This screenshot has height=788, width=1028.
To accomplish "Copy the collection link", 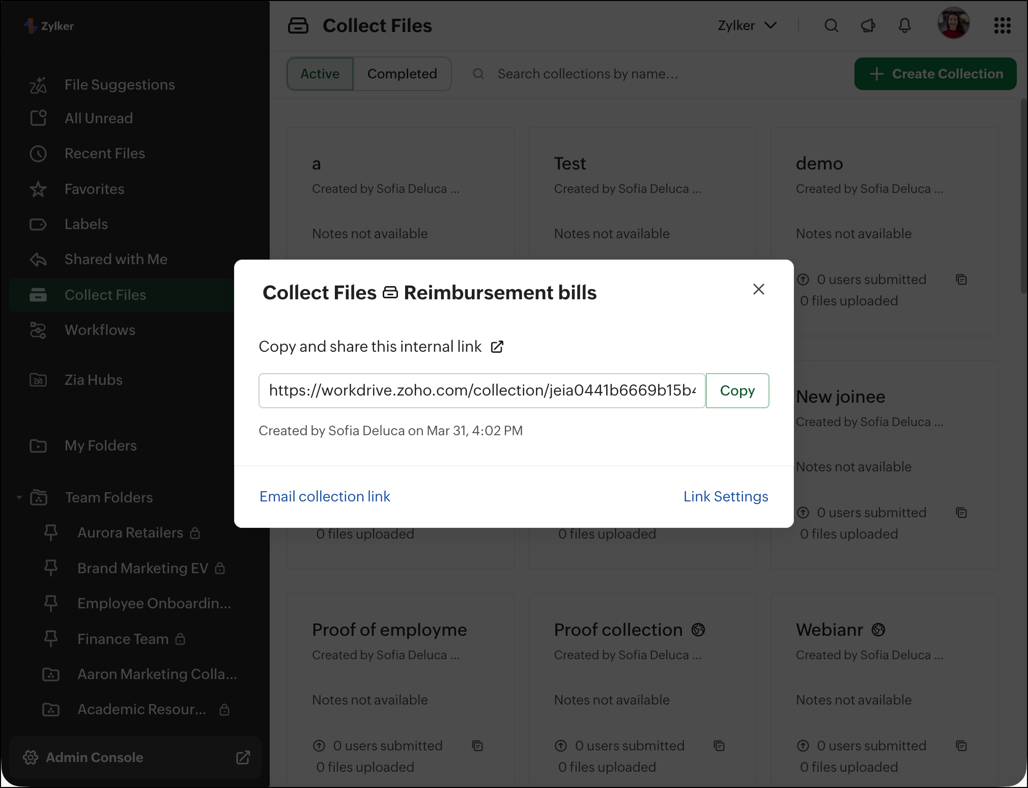I will (737, 390).
